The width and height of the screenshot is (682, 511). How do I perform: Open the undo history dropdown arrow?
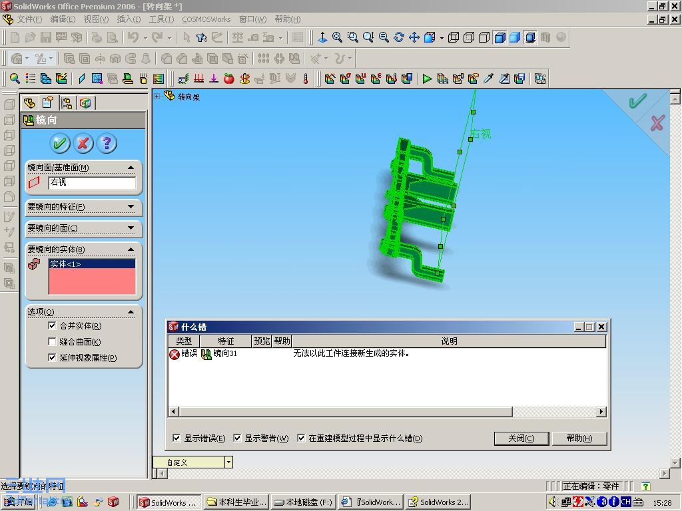click(x=146, y=38)
